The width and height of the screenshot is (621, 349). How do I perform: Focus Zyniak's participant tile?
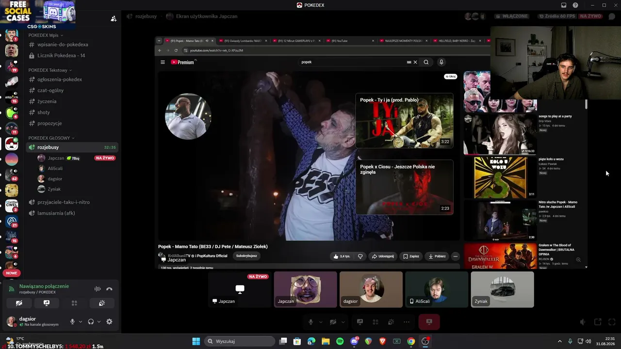(x=502, y=289)
